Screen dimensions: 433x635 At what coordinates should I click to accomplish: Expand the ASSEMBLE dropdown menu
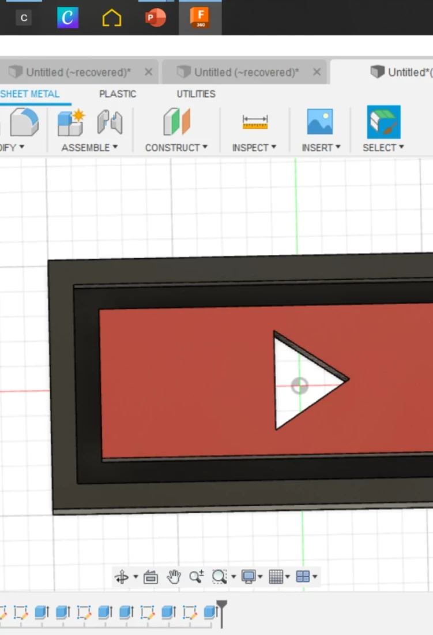coord(89,147)
